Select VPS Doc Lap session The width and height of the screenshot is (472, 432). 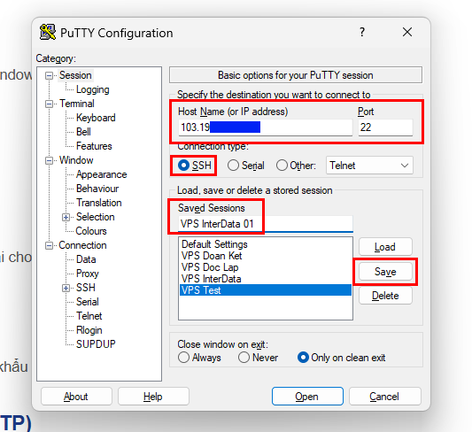[x=265, y=267]
